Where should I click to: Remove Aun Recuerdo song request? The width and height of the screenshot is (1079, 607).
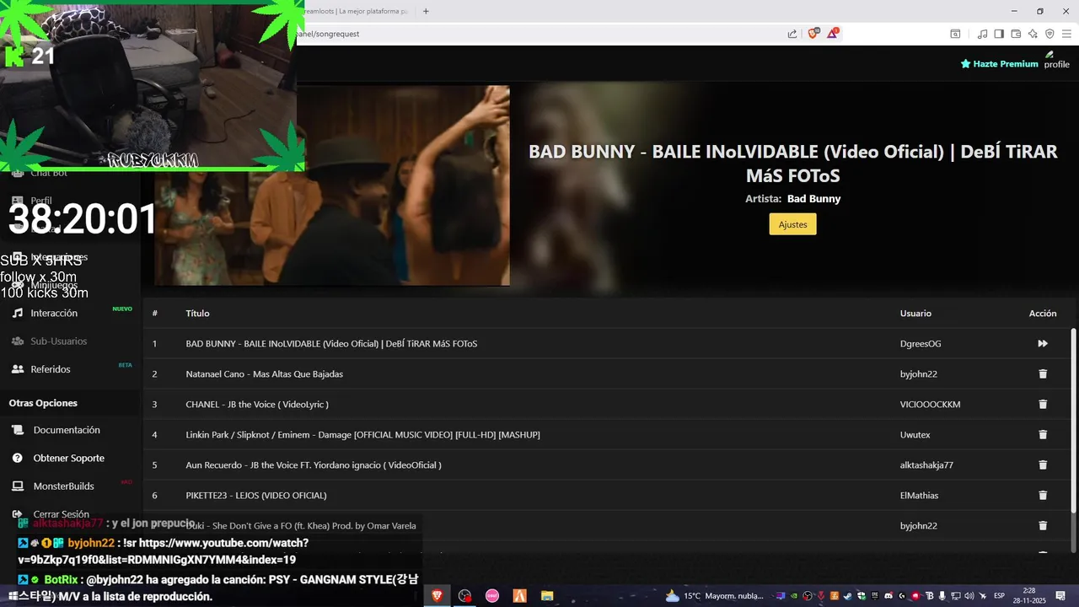coord(1043,465)
